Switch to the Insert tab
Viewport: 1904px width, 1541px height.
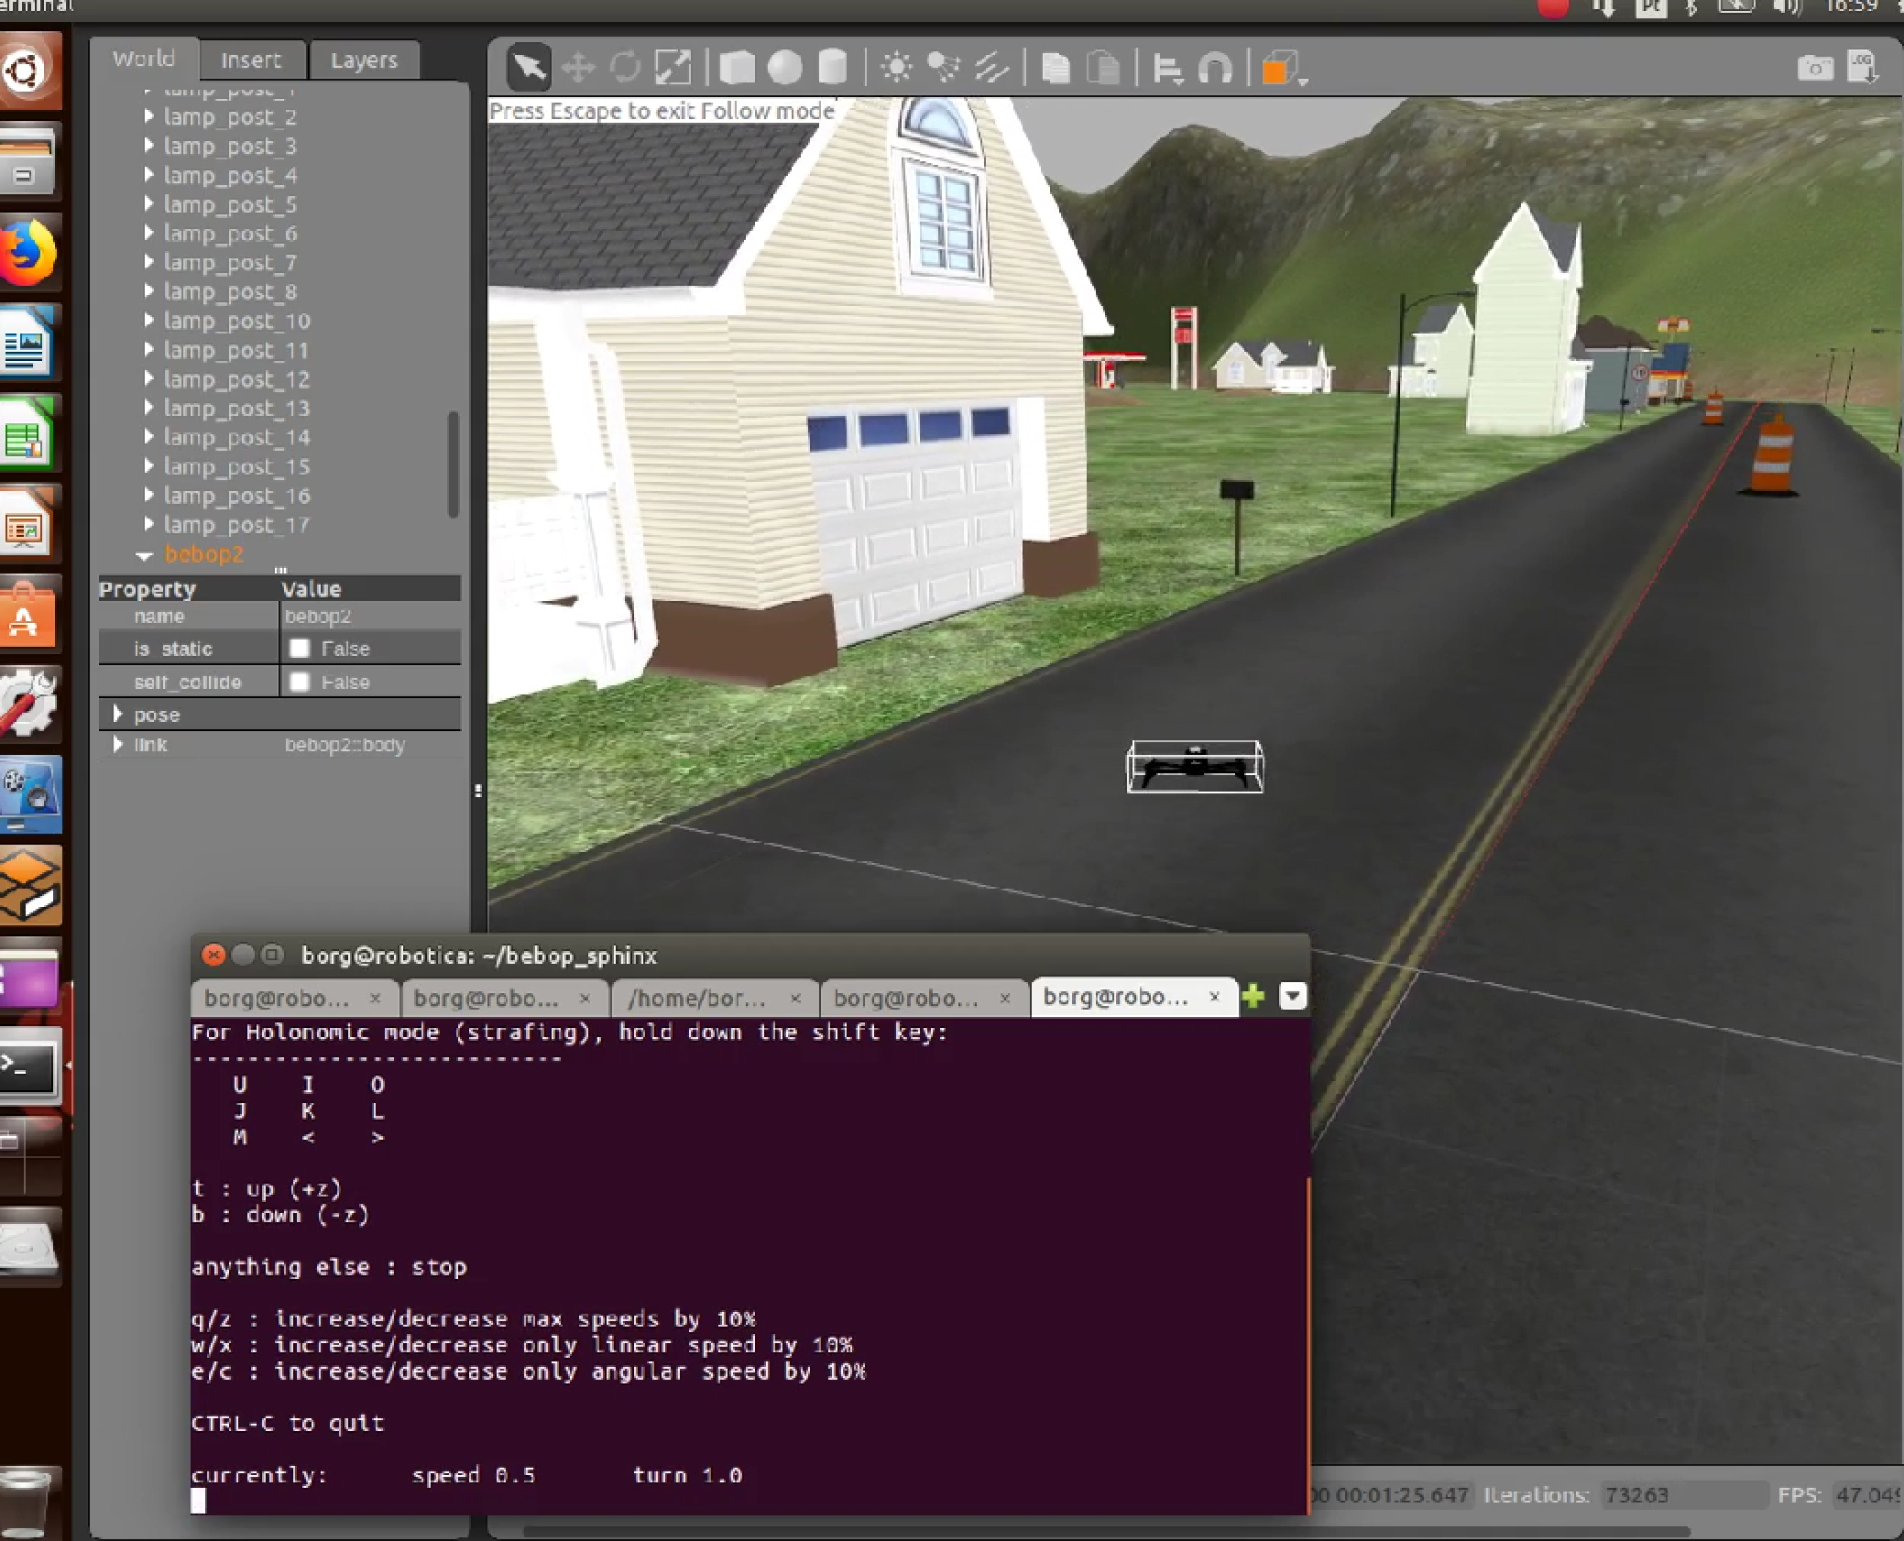pyautogui.click(x=250, y=60)
